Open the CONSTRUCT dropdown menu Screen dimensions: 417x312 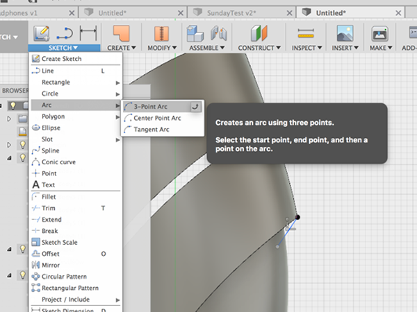tap(259, 48)
